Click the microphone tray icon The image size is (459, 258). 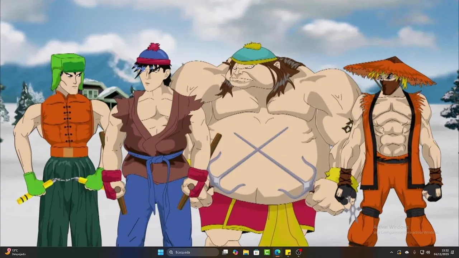pos(415,252)
